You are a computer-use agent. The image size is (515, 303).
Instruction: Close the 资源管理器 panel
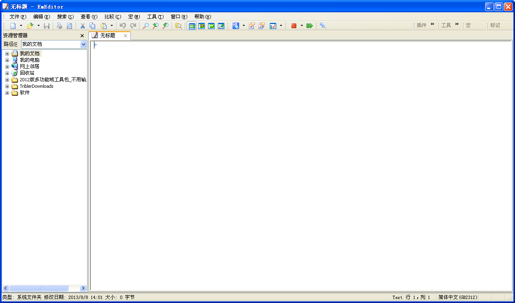coord(82,36)
